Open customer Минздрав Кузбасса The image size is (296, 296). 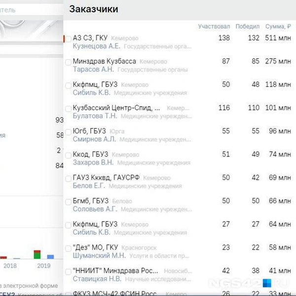coord(105,61)
